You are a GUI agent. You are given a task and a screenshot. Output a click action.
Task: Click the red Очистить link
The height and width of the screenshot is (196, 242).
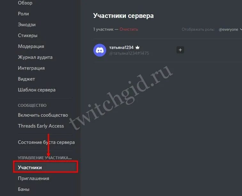(129, 29)
